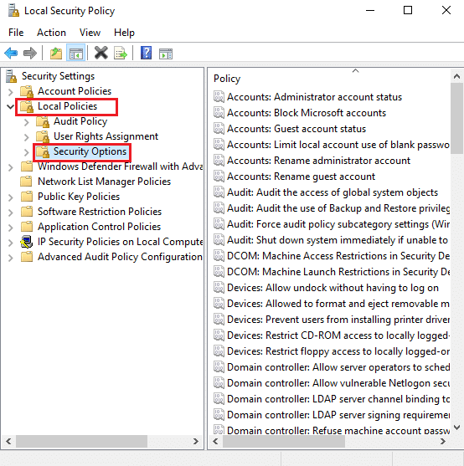Select Domain controller: LDAP server signing requirements

pos(338,415)
